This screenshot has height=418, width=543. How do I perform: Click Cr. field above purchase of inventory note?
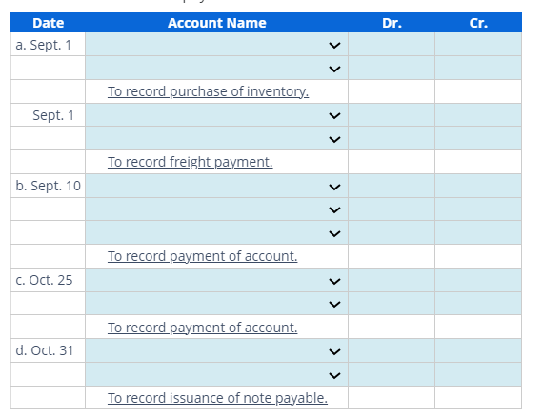(x=478, y=69)
